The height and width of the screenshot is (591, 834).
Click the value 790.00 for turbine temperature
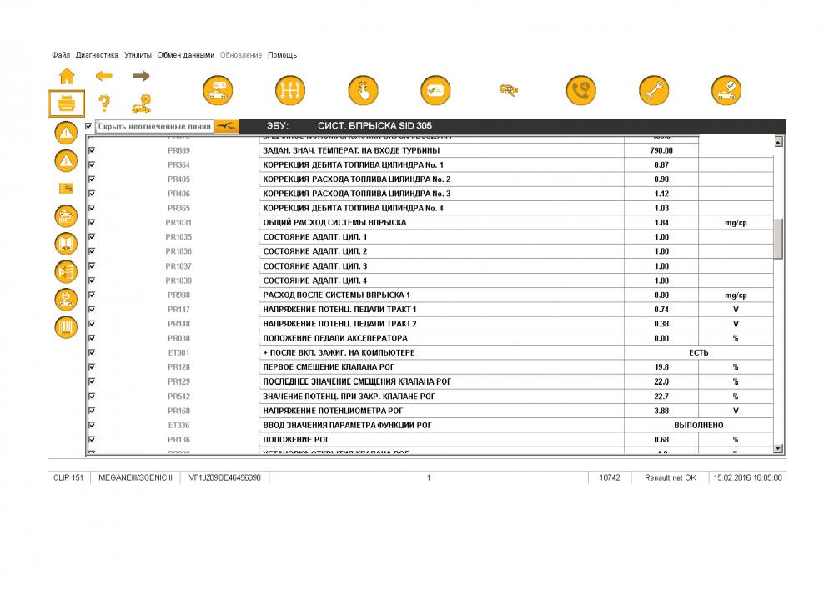[661, 151]
